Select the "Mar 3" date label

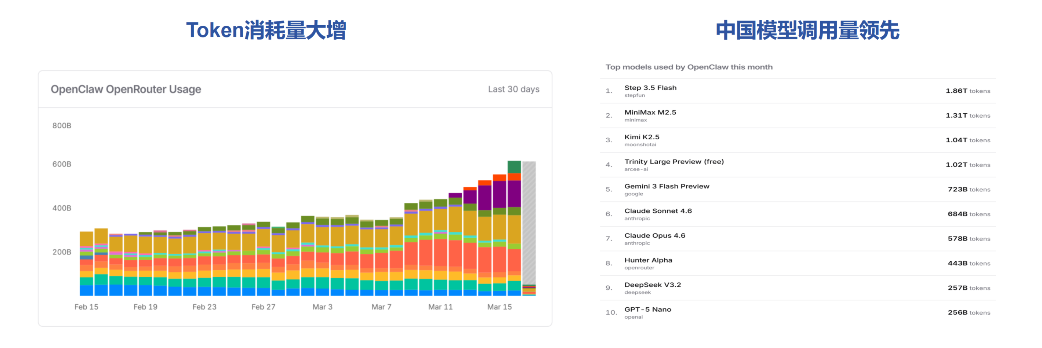point(322,307)
